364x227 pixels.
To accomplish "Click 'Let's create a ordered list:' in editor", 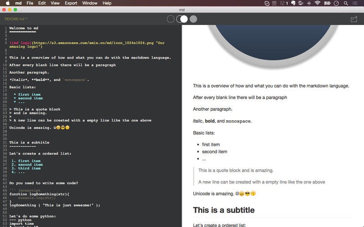I will (40, 153).
